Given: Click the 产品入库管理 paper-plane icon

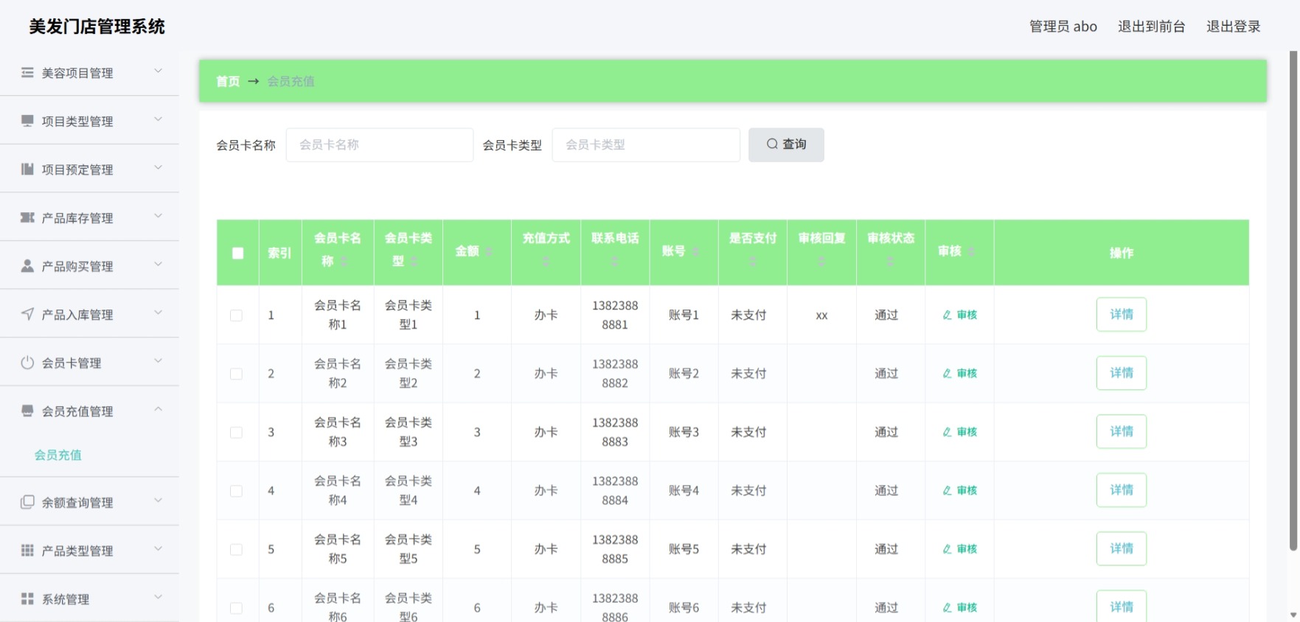Looking at the screenshot, I should point(27,314).
